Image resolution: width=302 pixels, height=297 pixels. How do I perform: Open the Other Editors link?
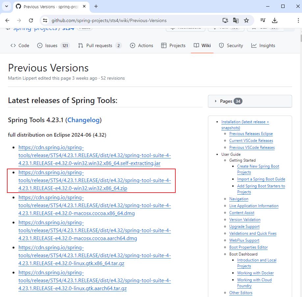point(241,293)
